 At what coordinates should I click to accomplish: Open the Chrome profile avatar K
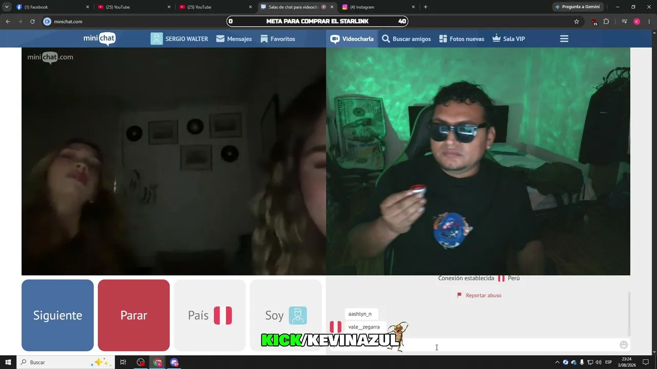coord(637,22)
